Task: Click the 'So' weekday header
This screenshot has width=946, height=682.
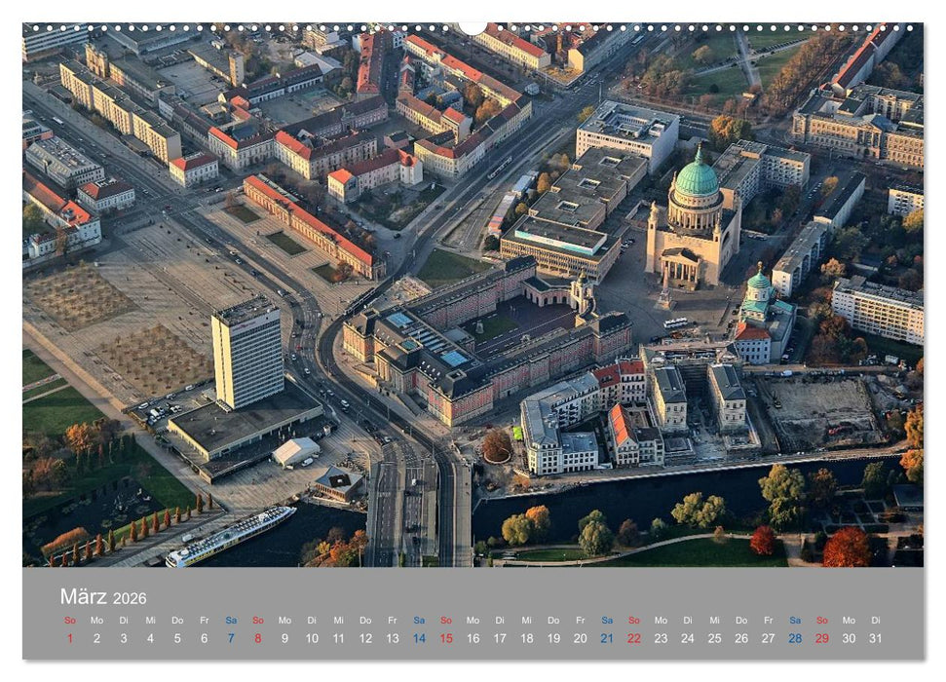Action: 68,620
